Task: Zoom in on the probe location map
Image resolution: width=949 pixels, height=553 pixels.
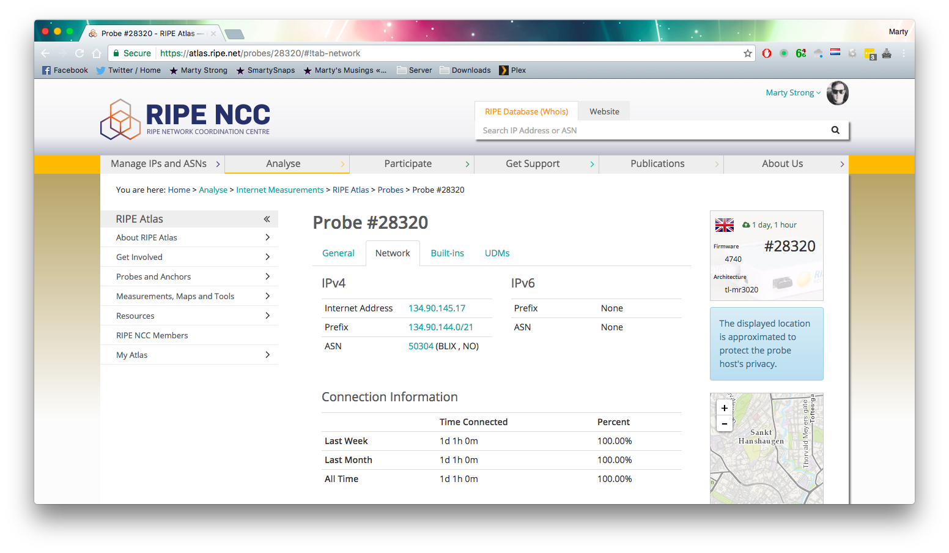Action: (x=724, y=408)
